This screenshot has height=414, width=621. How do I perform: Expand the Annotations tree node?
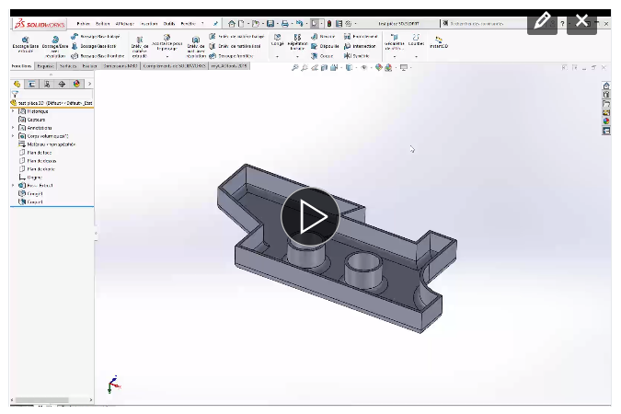[13, 128]
